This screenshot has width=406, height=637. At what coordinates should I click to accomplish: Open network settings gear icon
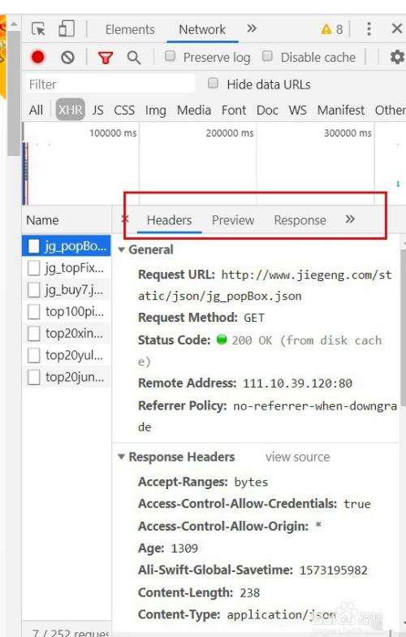(x=398, y=57)
